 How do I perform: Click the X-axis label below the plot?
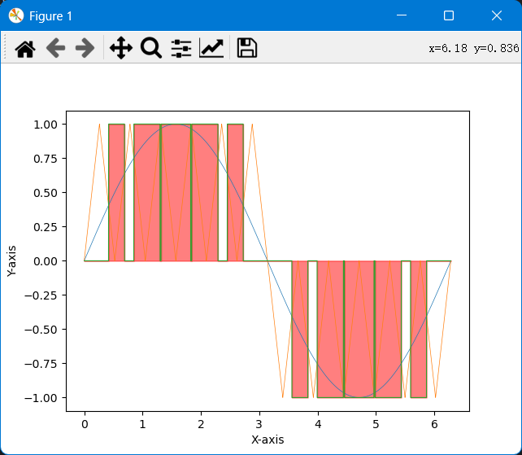(x=268, y=440)
